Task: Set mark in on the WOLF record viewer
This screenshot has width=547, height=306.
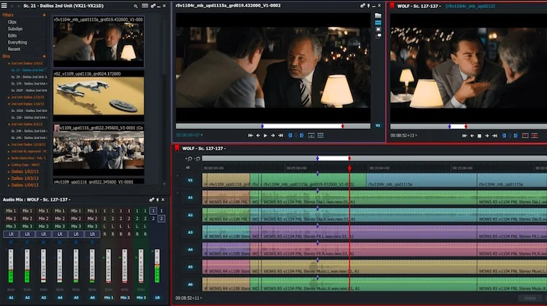Action: pos(504,136)
